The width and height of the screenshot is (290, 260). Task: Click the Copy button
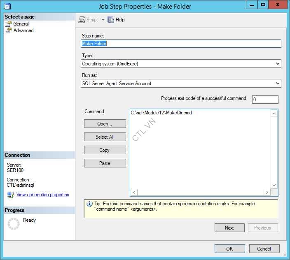click(105, 150)
